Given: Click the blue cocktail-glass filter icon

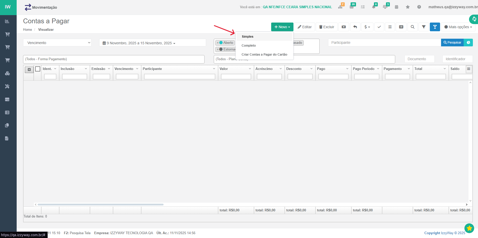Looking at the screenshot, I should coord(435,27).
